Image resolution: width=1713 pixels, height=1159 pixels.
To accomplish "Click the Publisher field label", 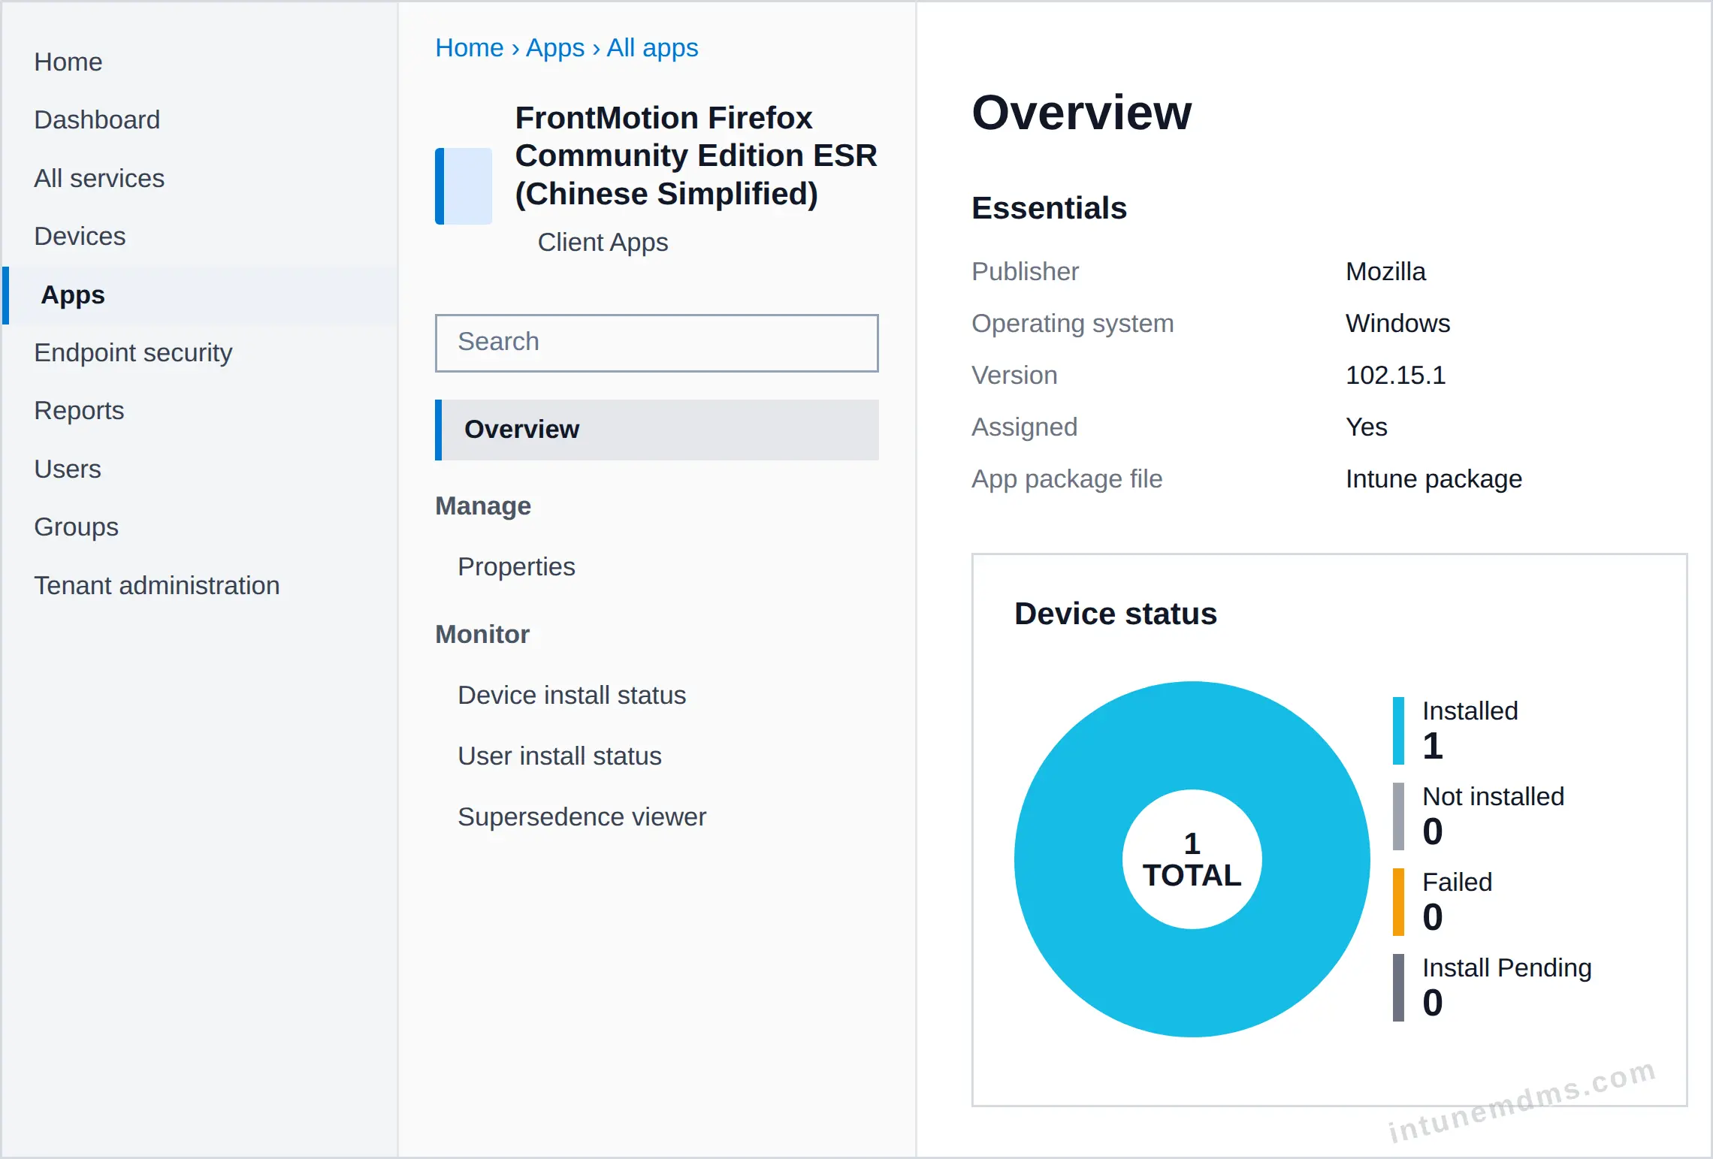I will click(1025, 271).
